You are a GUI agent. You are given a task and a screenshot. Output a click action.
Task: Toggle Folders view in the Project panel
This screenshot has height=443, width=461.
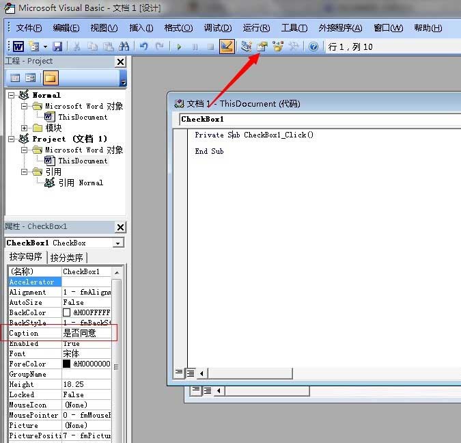click(x=51, y=78)
